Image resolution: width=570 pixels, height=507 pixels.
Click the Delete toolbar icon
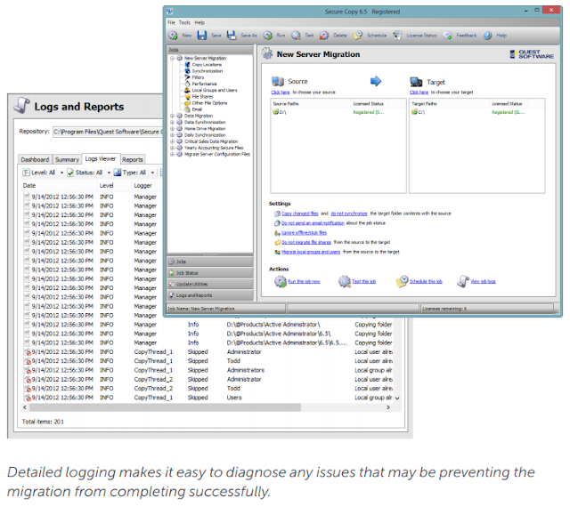click(x=324, y=36)
